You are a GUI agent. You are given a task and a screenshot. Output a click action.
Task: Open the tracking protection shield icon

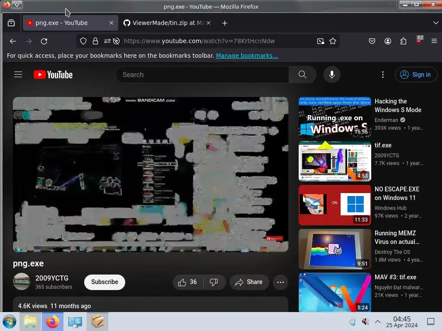coord(83,41)
